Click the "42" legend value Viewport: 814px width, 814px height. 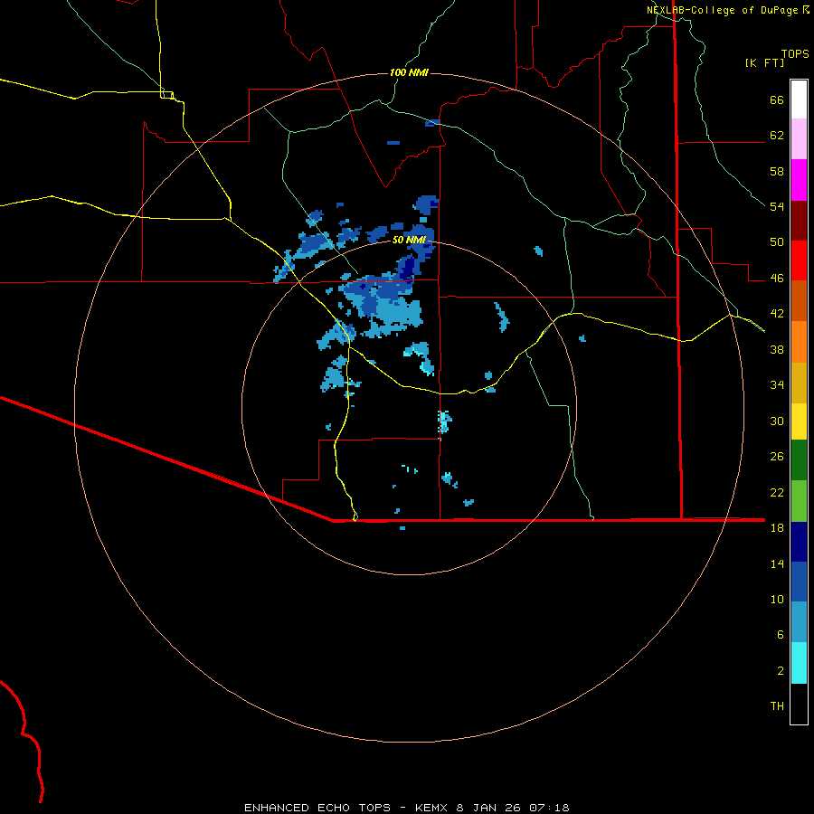coord(777,314)
